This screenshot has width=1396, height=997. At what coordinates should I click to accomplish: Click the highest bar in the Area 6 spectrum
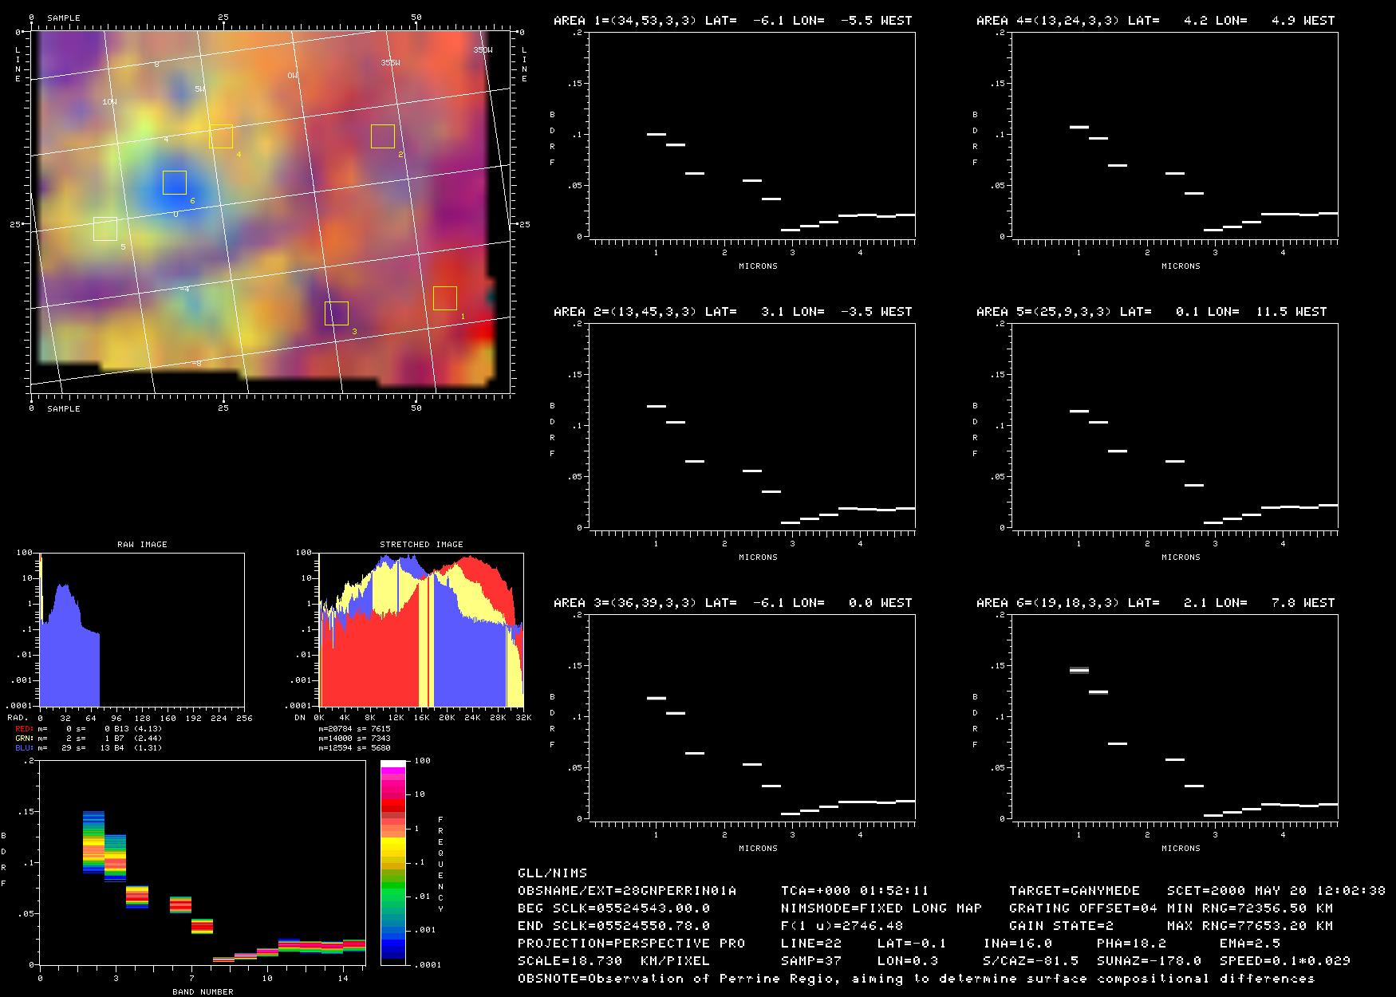tap(1079, 670)
